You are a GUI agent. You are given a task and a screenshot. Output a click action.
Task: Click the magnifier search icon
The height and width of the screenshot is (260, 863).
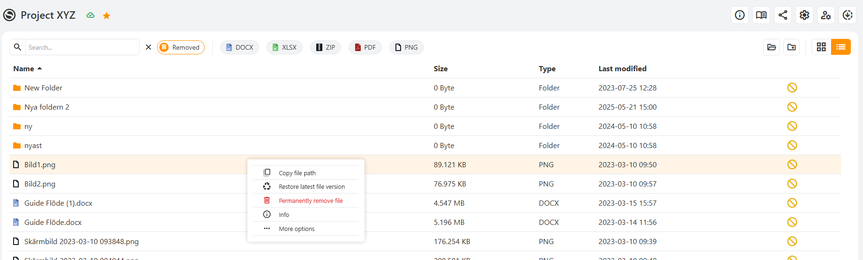pyautogui.click(x=17, y=47)
